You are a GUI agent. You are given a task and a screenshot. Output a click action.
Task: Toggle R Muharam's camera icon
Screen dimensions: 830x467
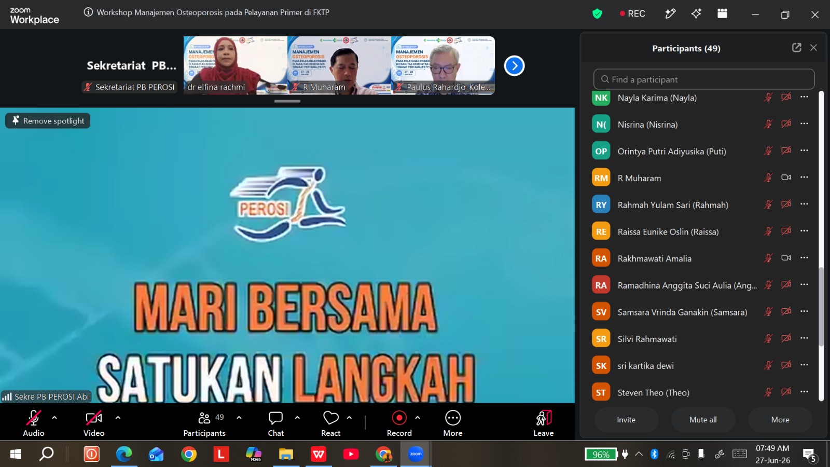coord(786,177)
